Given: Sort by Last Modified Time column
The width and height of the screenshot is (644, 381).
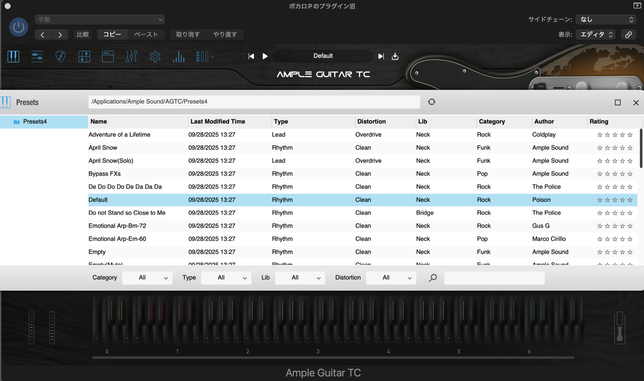Looking at the screenshot, I should 230,121.
